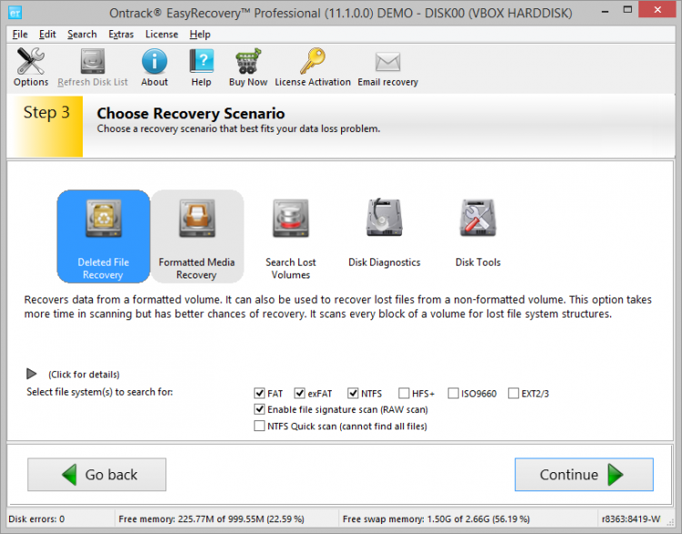Open the File menu
This screenshot has height=534, width=682.
point(20,35)
